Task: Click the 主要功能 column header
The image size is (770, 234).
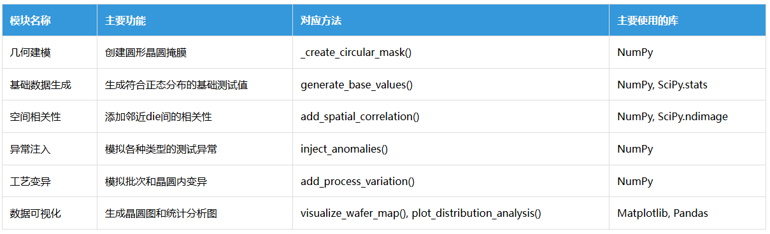Action: 195,20
